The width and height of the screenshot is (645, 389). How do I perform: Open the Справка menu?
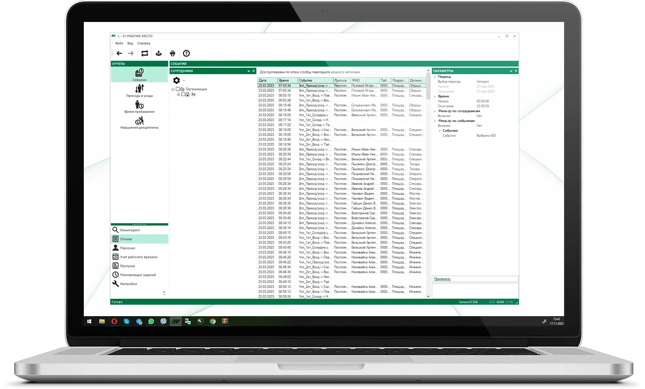144,43
